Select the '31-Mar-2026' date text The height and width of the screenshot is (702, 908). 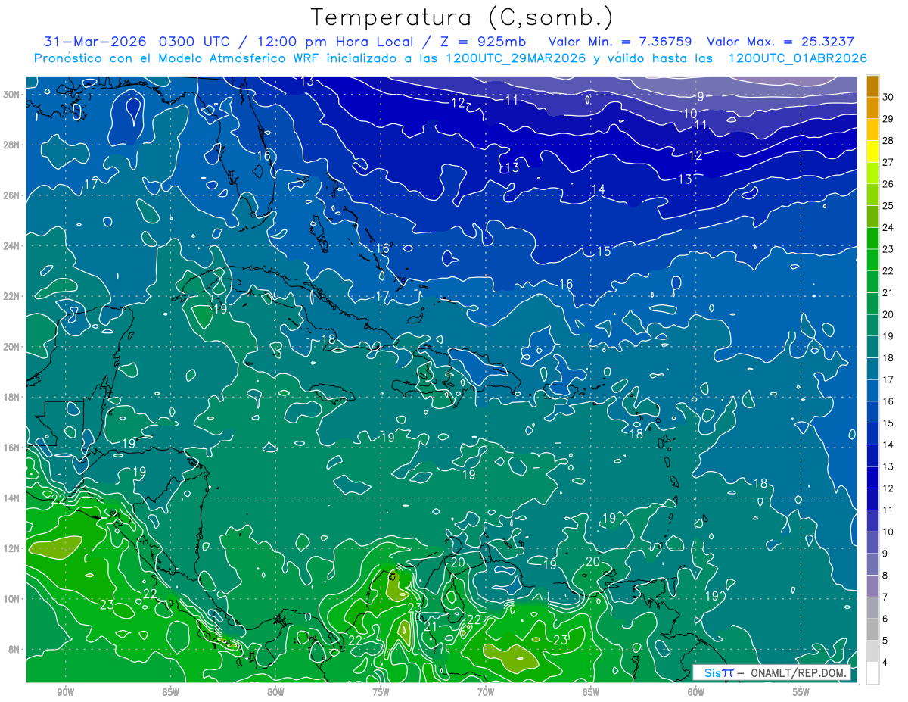pos(96,41)
